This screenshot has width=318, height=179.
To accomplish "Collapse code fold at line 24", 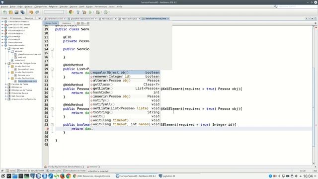I will click(x=52, y=49).
